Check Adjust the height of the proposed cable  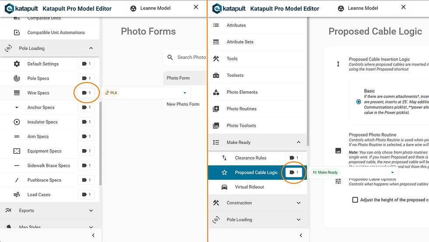click(355, 200)
